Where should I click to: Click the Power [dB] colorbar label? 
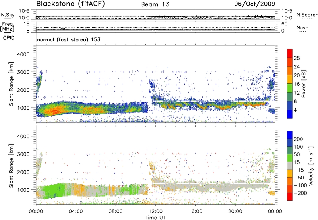pyautogui.click(x=303, y=84)
